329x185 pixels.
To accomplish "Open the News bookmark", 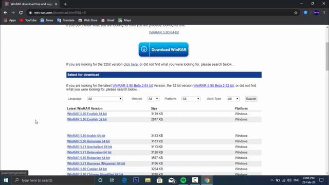I will tap(47, 20).
